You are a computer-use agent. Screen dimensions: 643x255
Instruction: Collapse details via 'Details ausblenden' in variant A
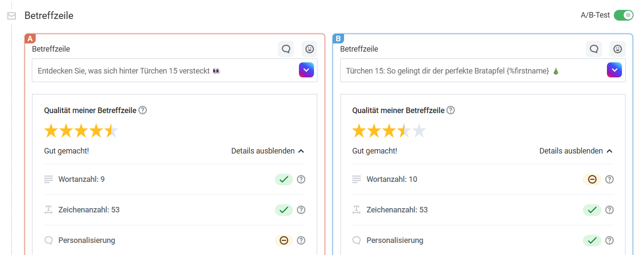coord(267,151)
